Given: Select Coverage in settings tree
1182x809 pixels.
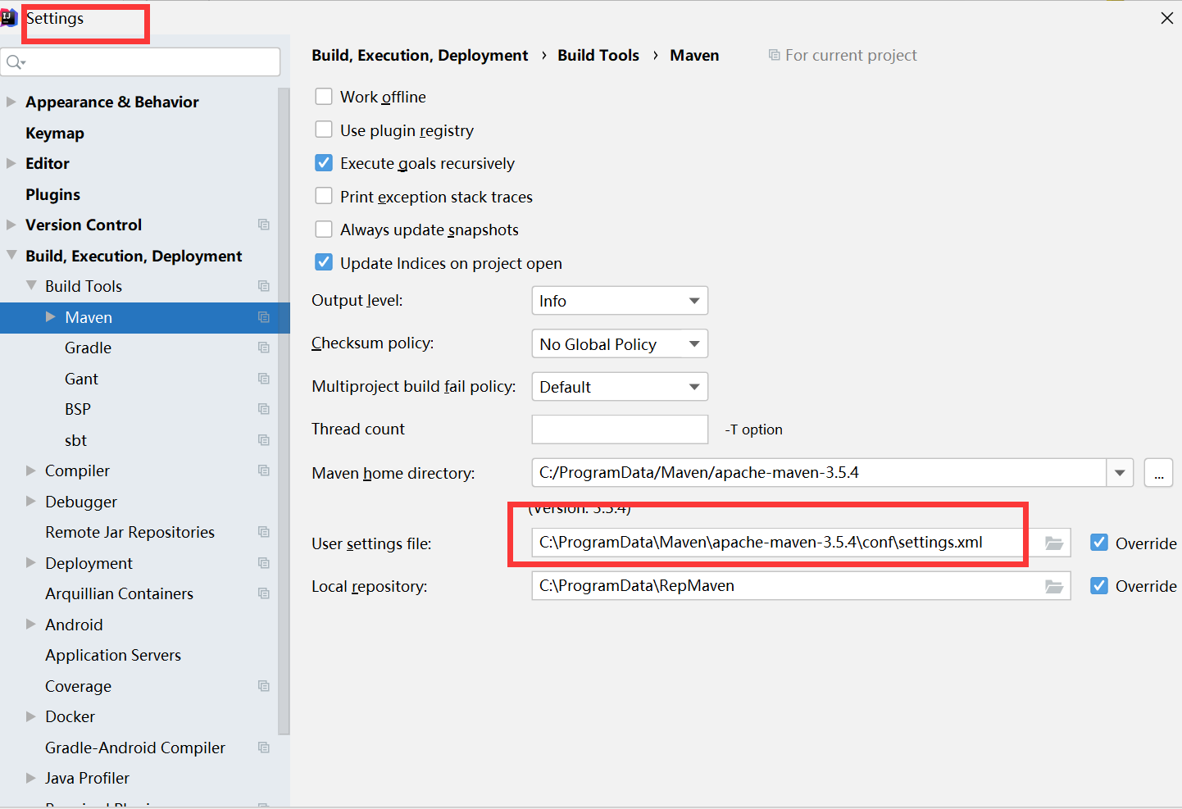Looking at the screenshot, I should pyautogui.click(x=78, y=686).
